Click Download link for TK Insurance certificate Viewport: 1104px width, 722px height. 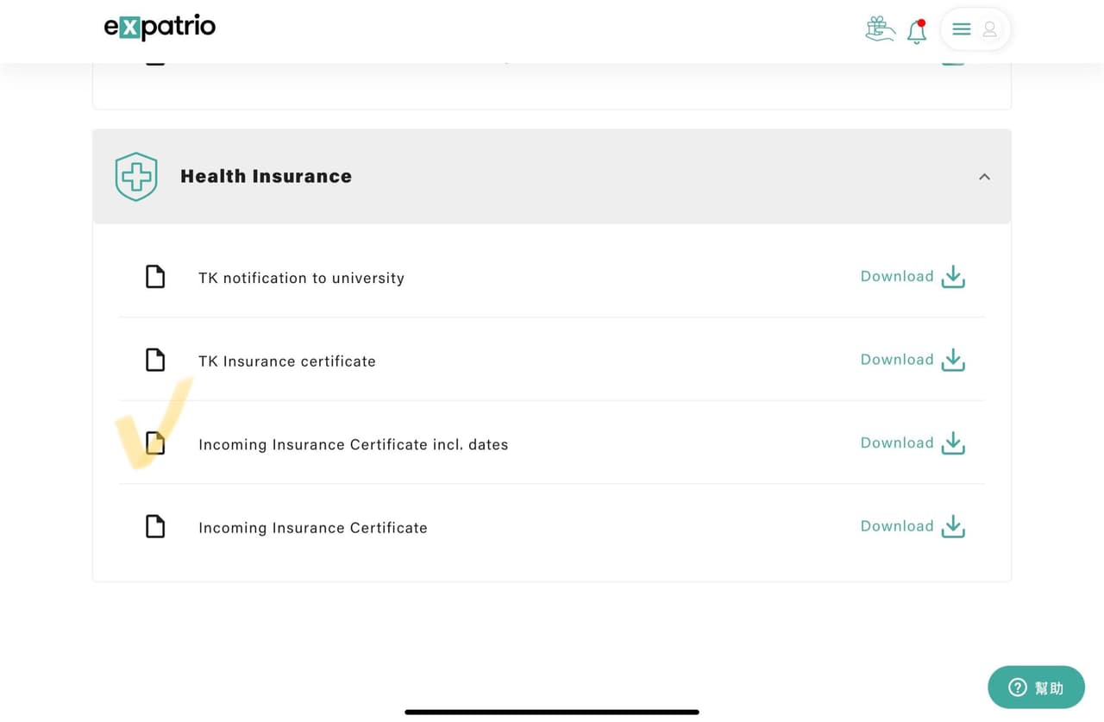[x=897, y=360]
